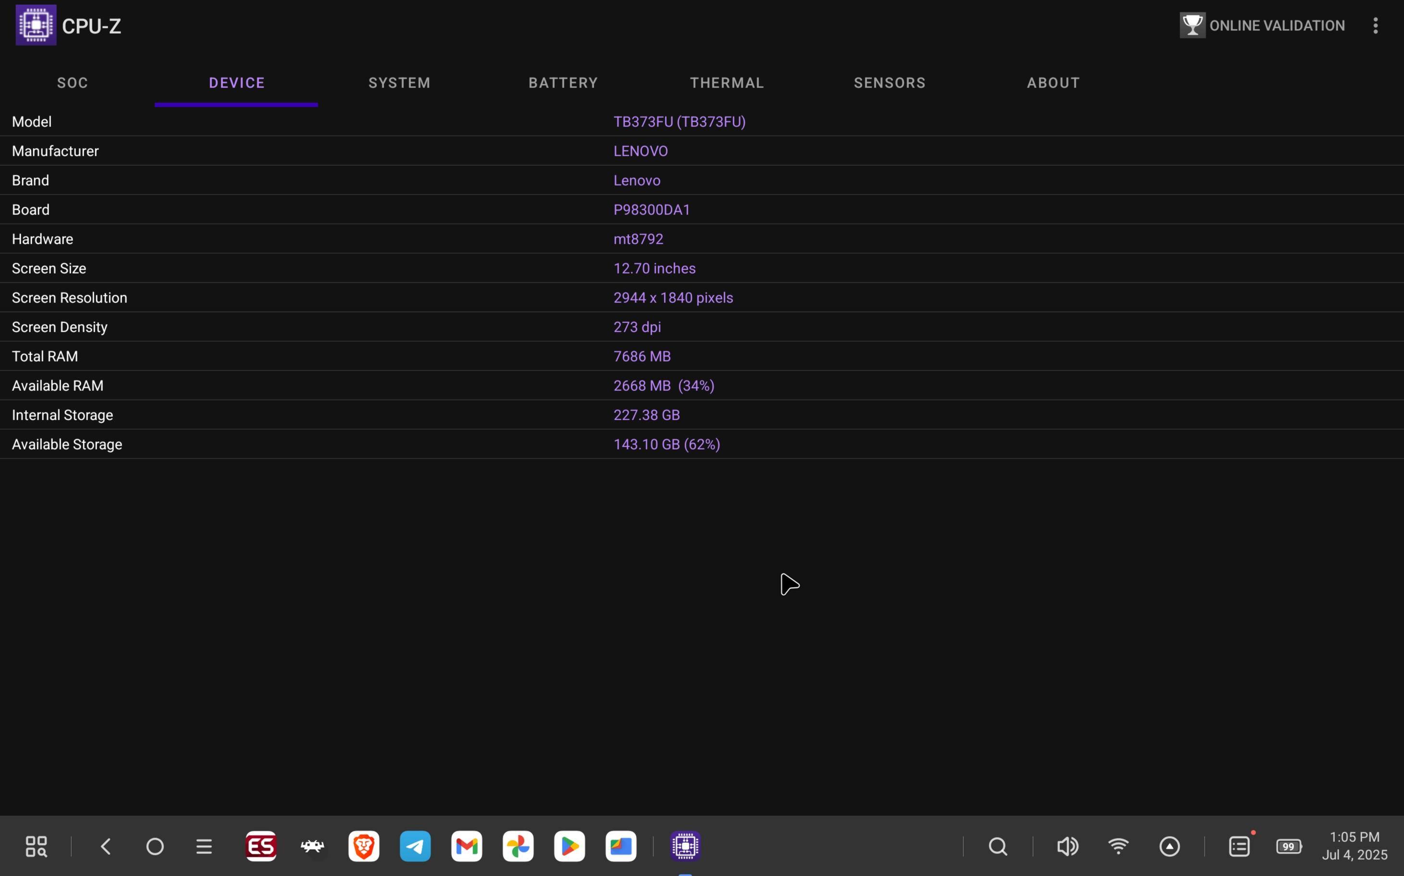Image resolution: width=1404 pixels, height=876 pixels.
Task: Open Brave browser from taskbar
Action: click(x=364, y=847)
